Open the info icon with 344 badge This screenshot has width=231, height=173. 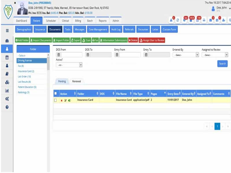point(184,20)
